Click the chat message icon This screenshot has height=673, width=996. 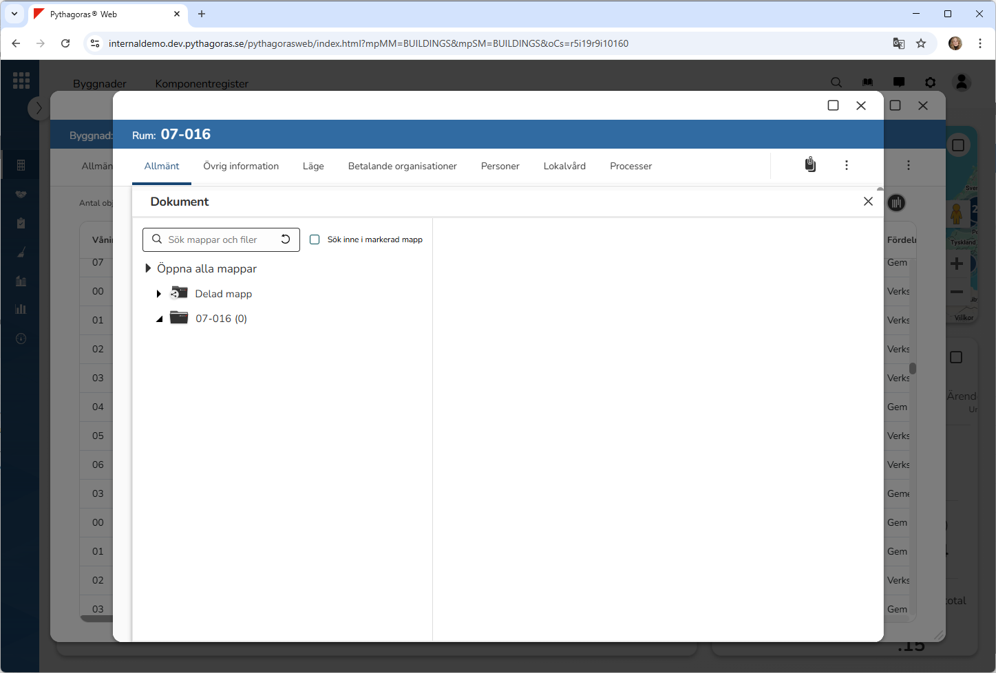tap(898, 83)
